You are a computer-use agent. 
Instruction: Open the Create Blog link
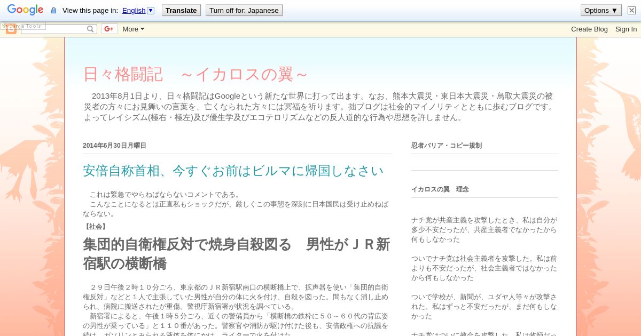[x=589, y=29]
